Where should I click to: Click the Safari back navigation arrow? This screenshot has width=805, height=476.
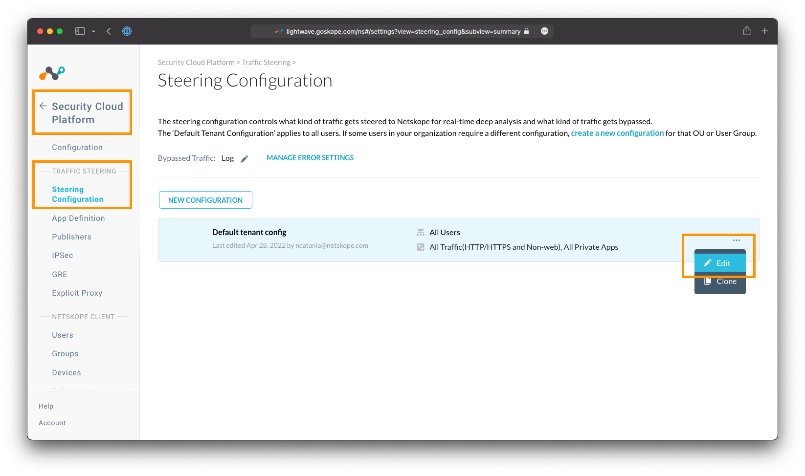109,31
